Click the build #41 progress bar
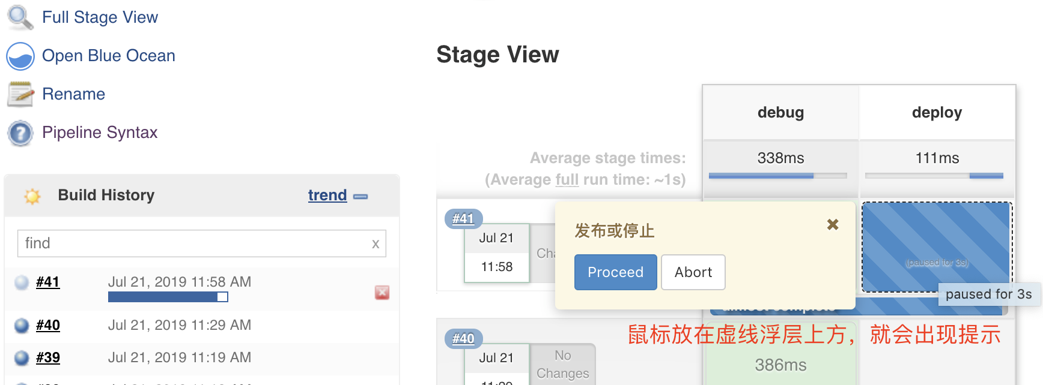The height and width of the screenshot is (385, 1043). pyautogui.click(x=168, y=297)
